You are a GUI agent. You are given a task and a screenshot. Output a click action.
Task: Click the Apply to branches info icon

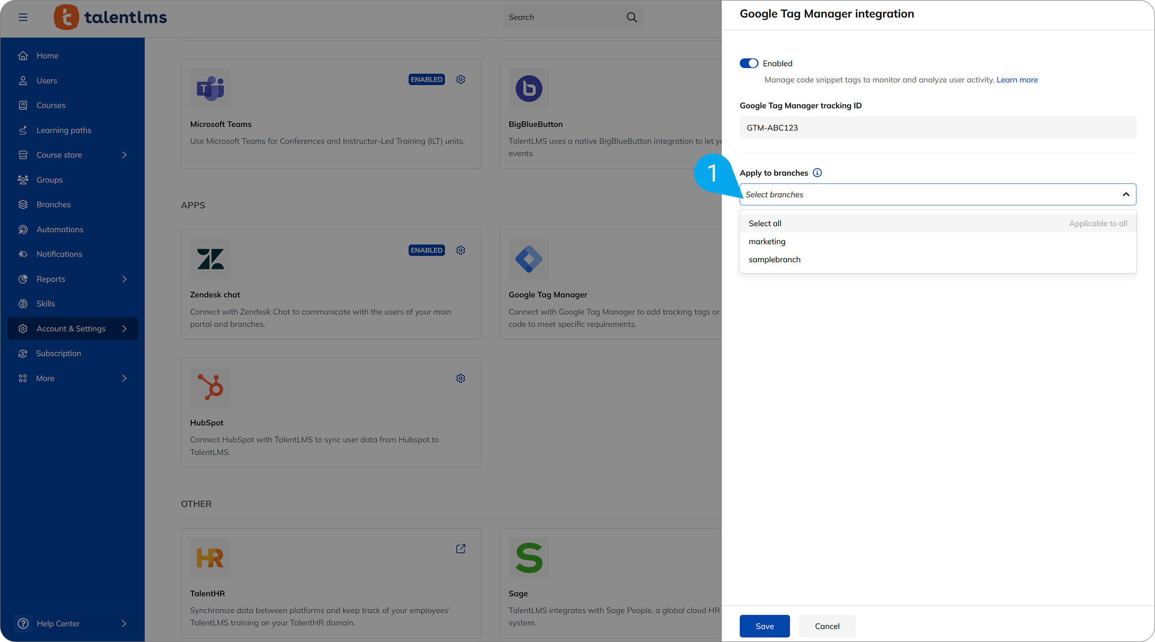[817, 173]
